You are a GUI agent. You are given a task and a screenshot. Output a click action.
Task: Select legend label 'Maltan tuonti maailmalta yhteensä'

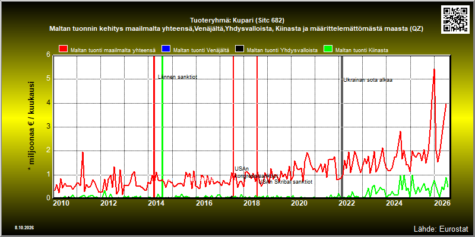coord(113,50)
